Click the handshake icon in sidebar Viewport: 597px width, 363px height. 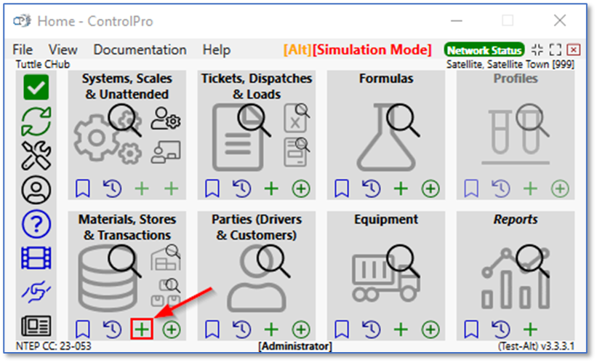(x=36, y=292)
